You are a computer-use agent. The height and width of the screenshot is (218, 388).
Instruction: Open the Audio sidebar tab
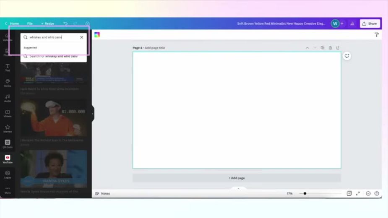point(8,98)
